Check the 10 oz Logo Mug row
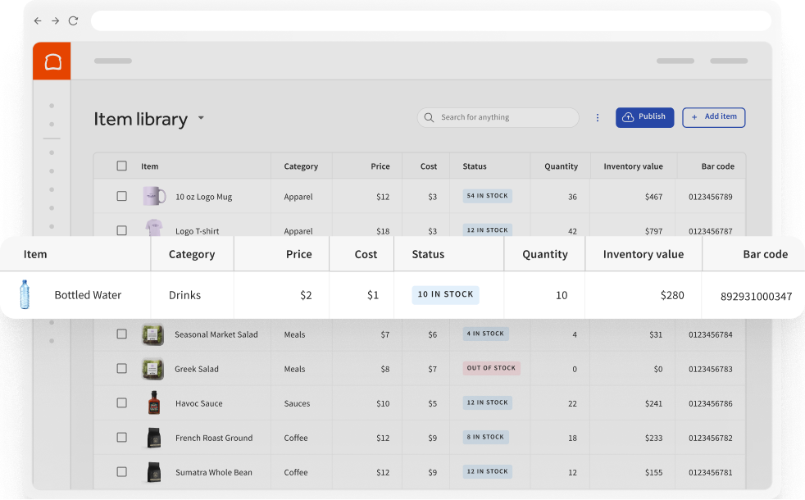Image resolution: width=805 pixels, height=500 pixels. click(x=121, y=196)
